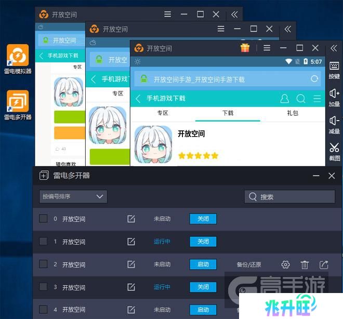Click the 开放空间 game avatar in front window
The width and height of the screenshot is (343, 319).
[153, 144]
